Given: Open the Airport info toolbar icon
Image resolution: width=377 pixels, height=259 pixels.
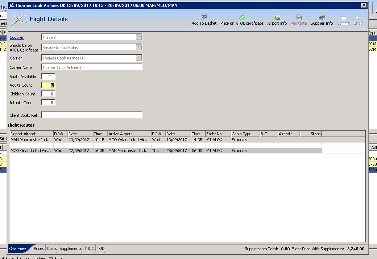Looking at the screenshot, I should 277,17.
